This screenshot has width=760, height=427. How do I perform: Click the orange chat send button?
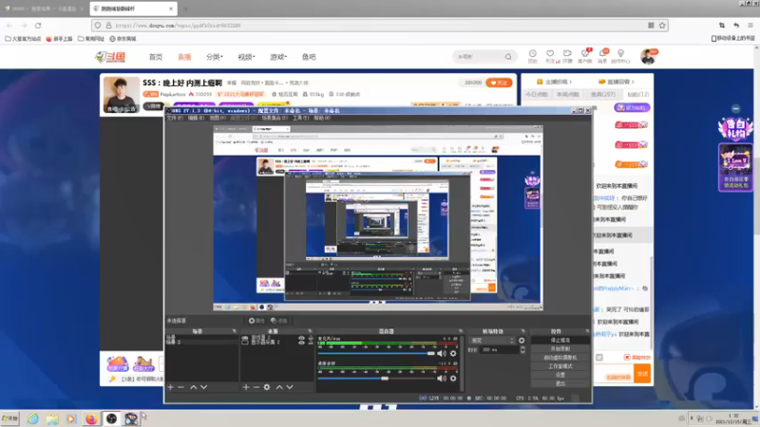642,374
